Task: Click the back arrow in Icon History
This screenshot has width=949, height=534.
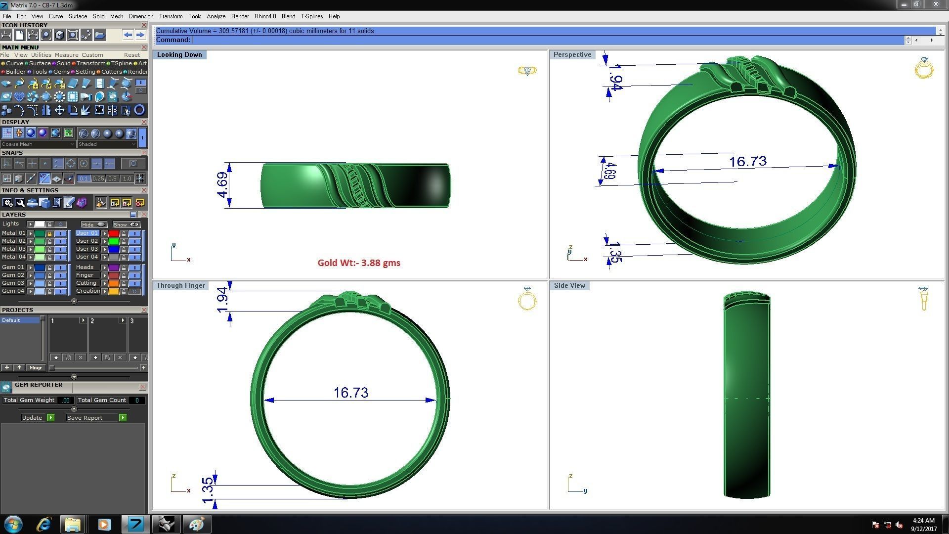Action: 128,35
